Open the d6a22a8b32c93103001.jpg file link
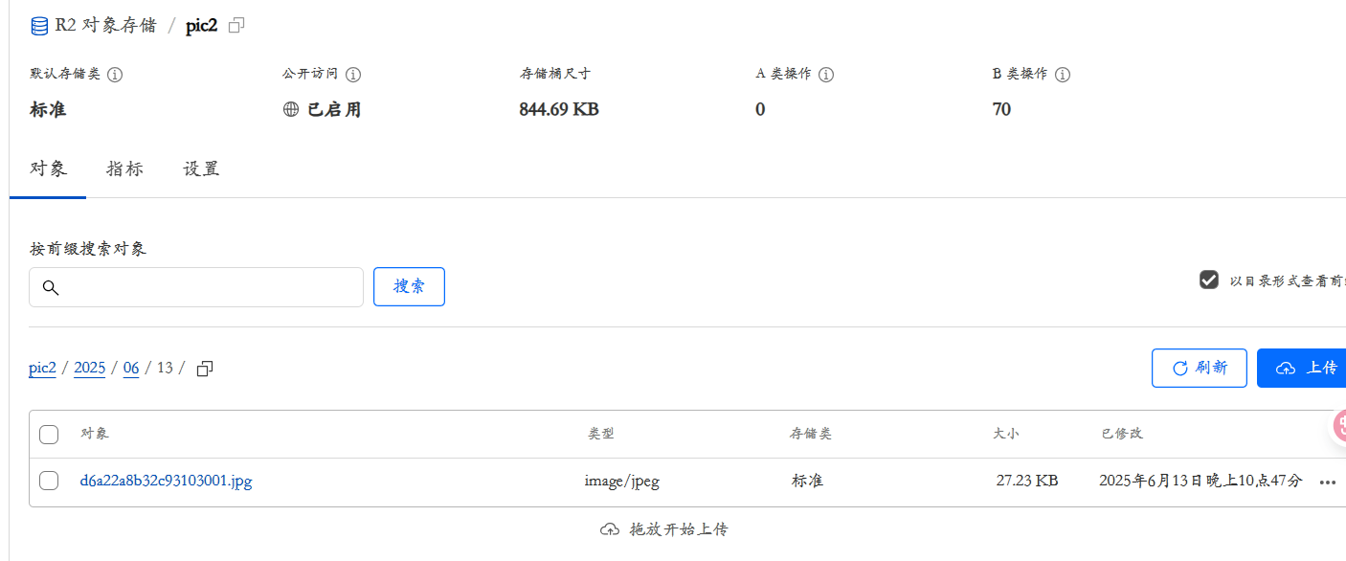Viewport: 1346px width, 561px height. click(166, 481)
